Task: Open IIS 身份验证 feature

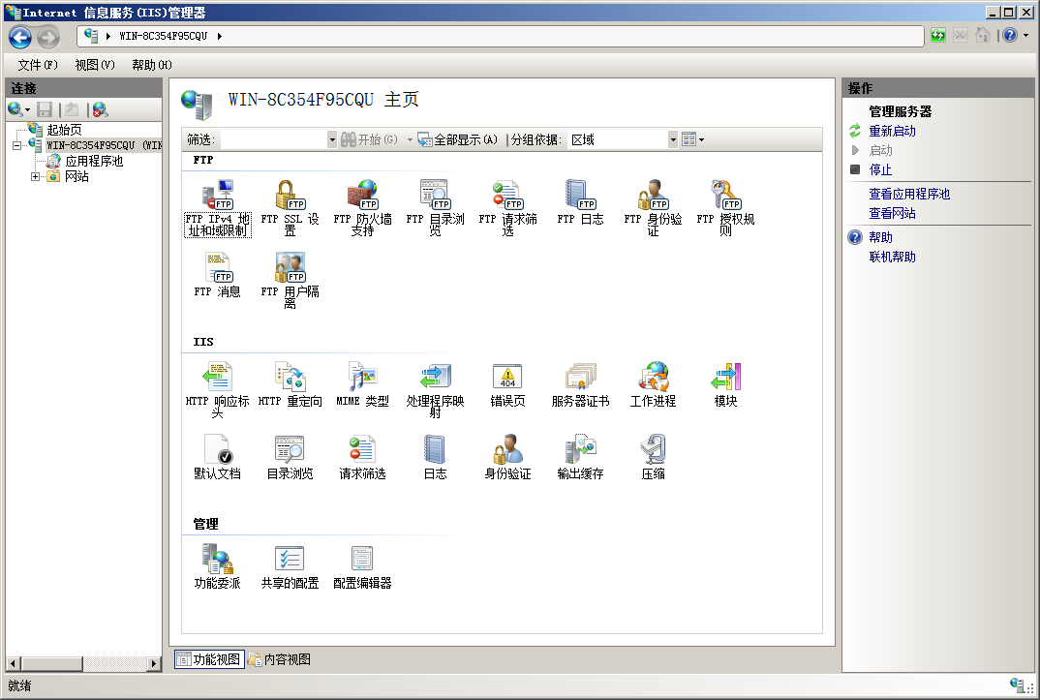Action: 508,457
